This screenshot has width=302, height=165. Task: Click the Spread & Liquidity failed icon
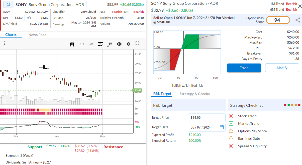click(231, 146)
